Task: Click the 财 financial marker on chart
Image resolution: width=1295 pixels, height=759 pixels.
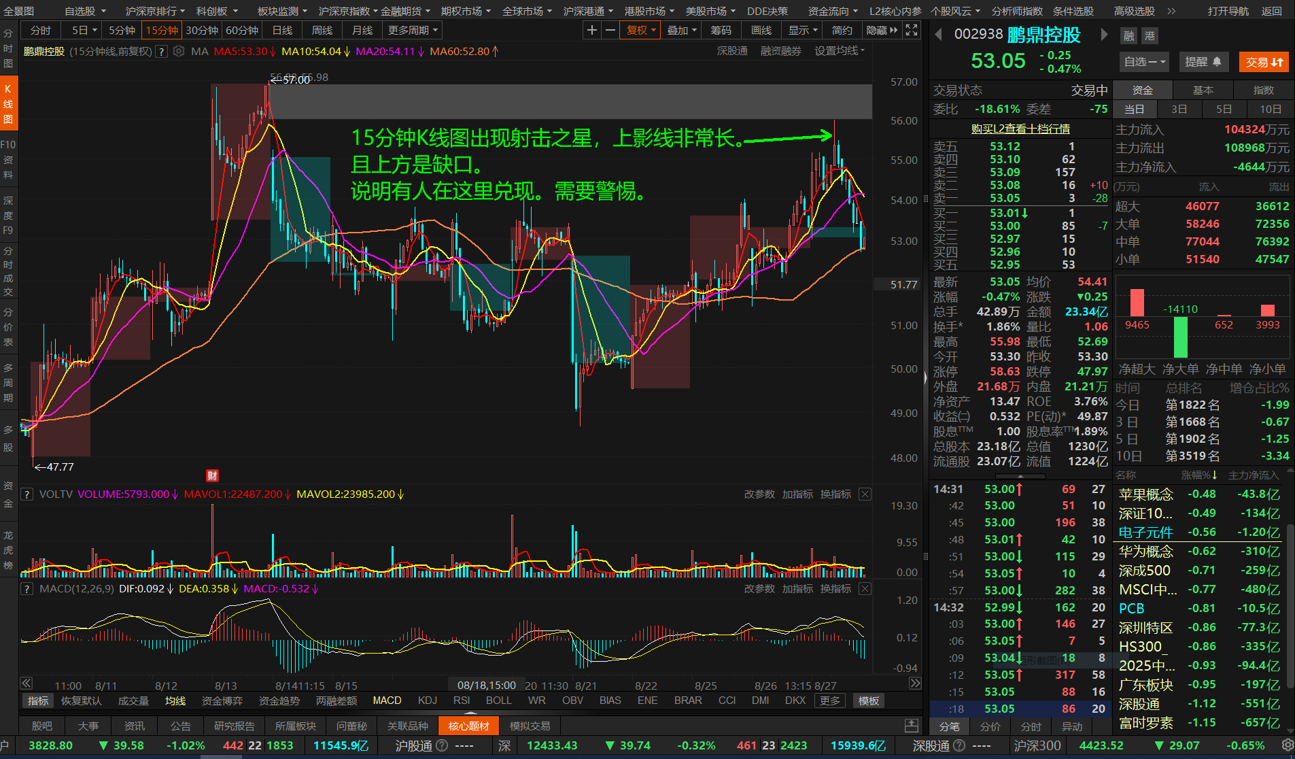Action: [x=212, y=476]
